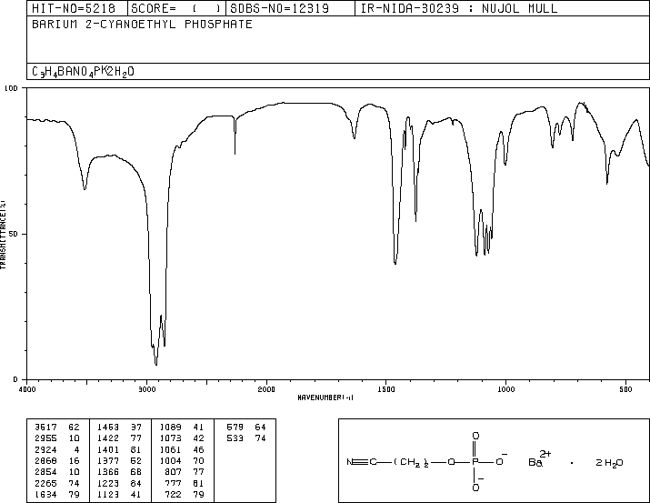Click the 4000 x-axis tick label

(27, 389)
